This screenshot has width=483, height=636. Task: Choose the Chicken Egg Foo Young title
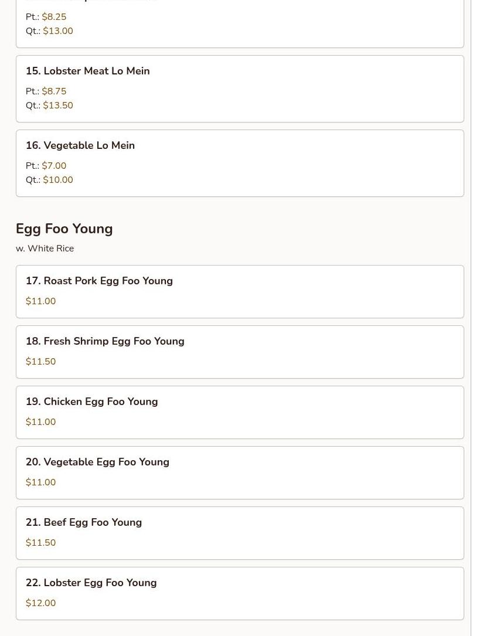[x=91, y=402]
